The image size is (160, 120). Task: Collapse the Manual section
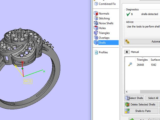127,52
